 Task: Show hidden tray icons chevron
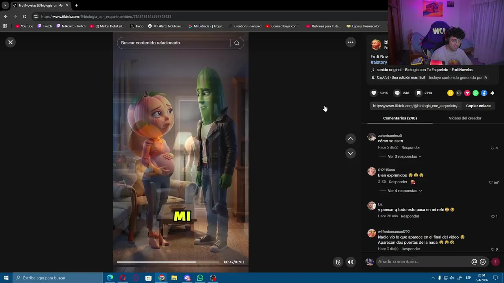click(x=434, y=278)
